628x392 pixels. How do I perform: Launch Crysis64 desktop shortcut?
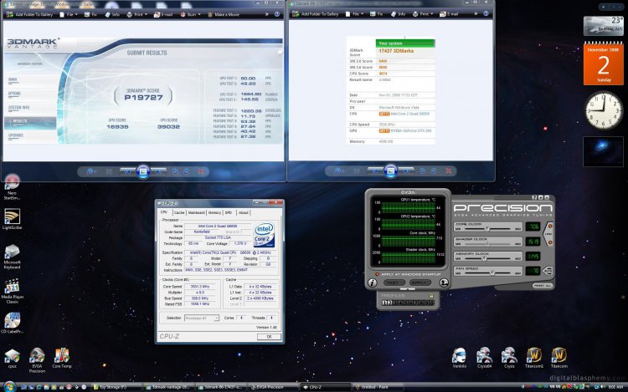point(484,358)
